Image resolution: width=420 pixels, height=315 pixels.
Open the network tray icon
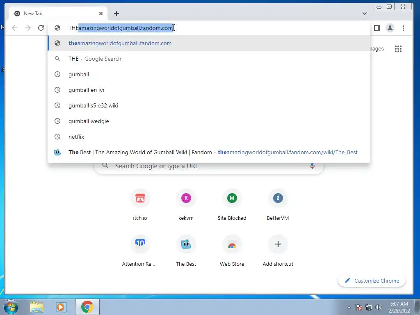click(369, 307)
